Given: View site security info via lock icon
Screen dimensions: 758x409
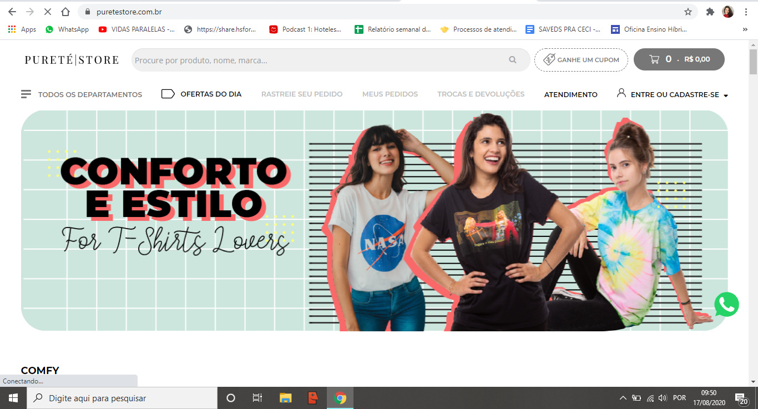Looking at the screenshot, I should pyautogui.click(x=87, y=12).
